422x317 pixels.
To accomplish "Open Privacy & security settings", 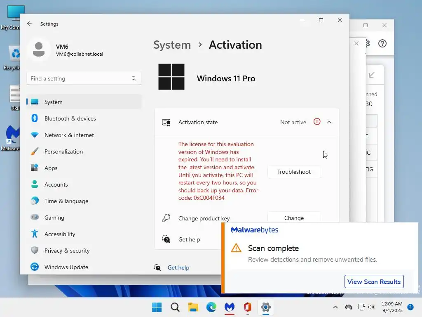I will coord(84,251).
